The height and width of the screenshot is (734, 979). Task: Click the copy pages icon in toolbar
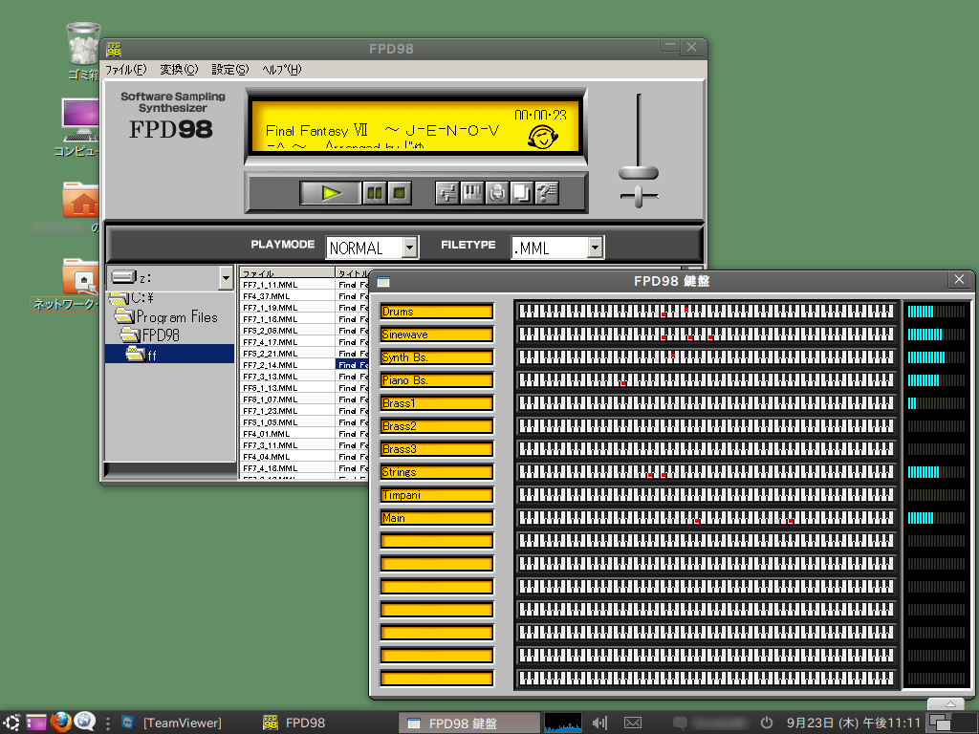[x=521, y=193]
